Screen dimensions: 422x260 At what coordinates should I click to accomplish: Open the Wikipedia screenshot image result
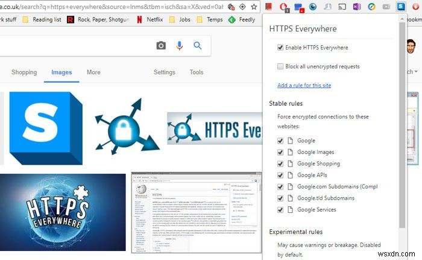point(197,212)
